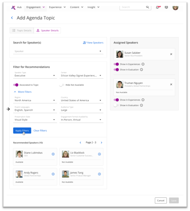Go to next page of recommended speakers

[x=102, y=143]
